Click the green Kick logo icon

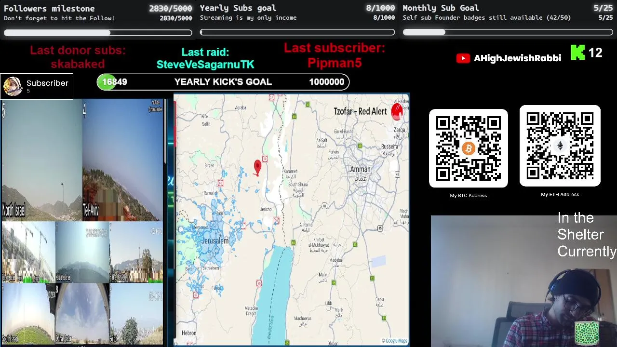click(x=577, y=53)
